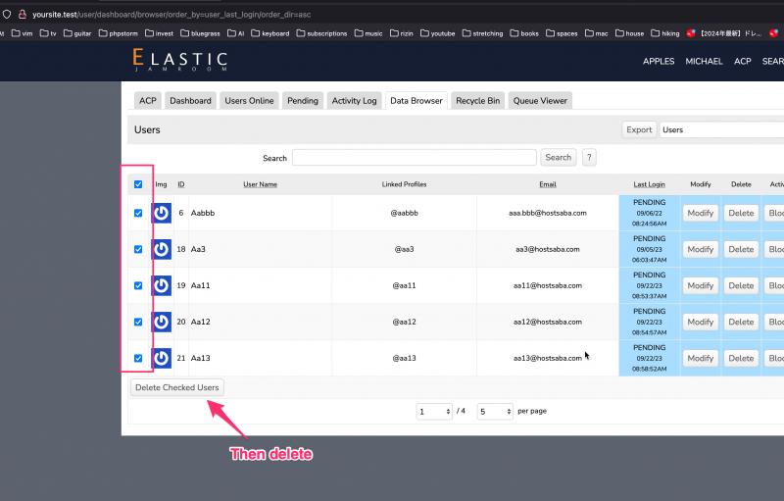
Task: Open the per page count dropdown
Action: pyautogui.click(x=495, y=412)
